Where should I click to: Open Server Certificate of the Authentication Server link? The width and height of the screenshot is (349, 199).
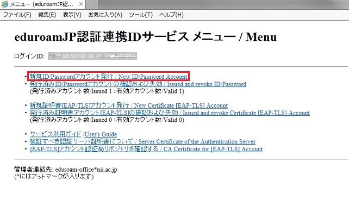142,141
